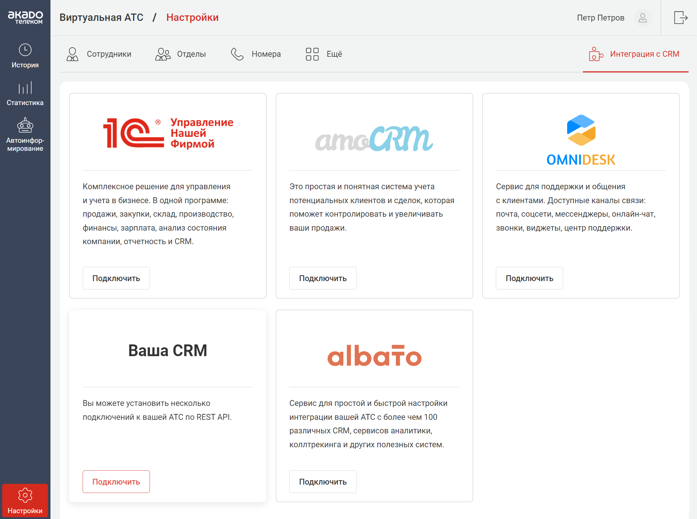This screenshot has width=697, height=519.
Task: Click the amoCRM logo
Action: pos(374,138)
